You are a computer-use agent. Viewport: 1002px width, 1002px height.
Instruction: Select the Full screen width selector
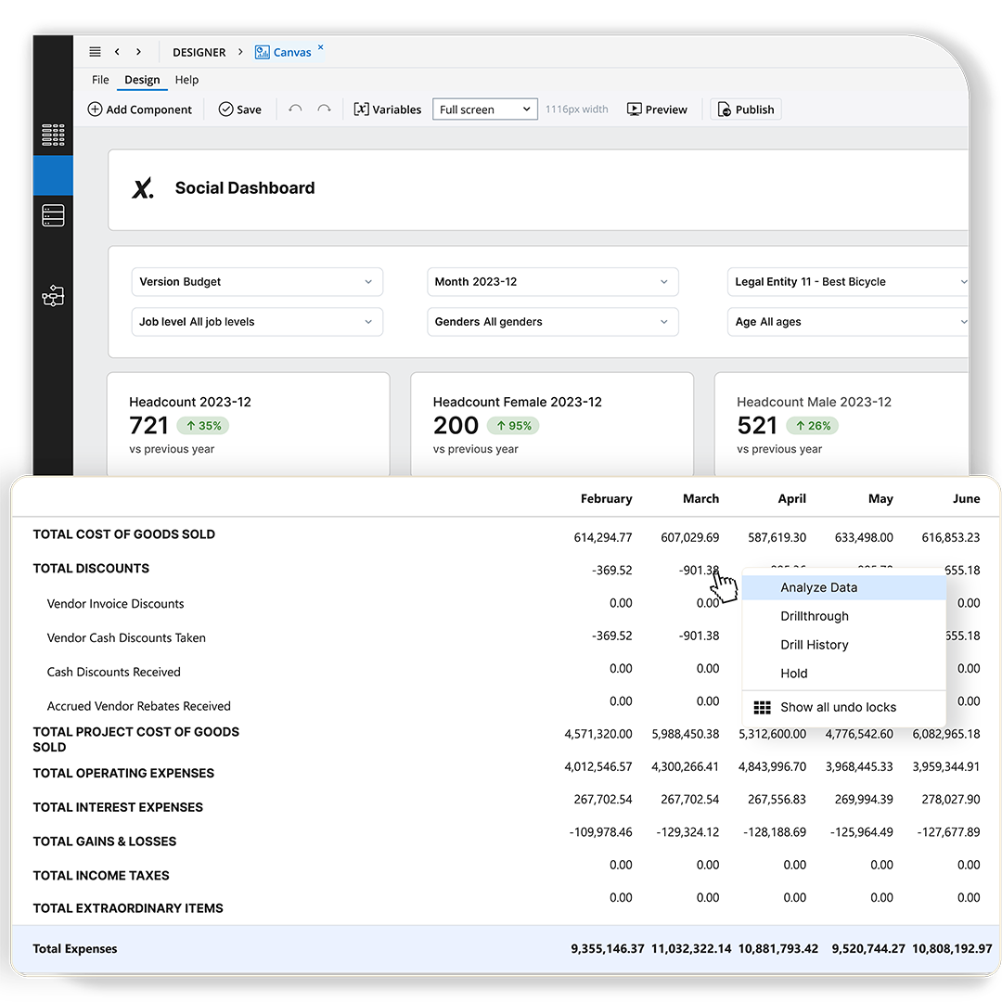(484, 109)
